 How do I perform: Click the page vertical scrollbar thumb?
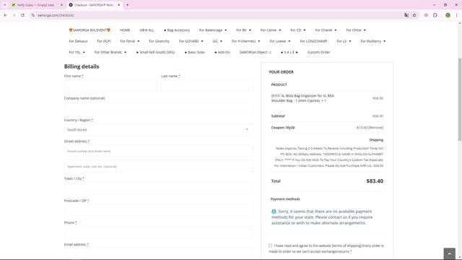click(460, 100)
